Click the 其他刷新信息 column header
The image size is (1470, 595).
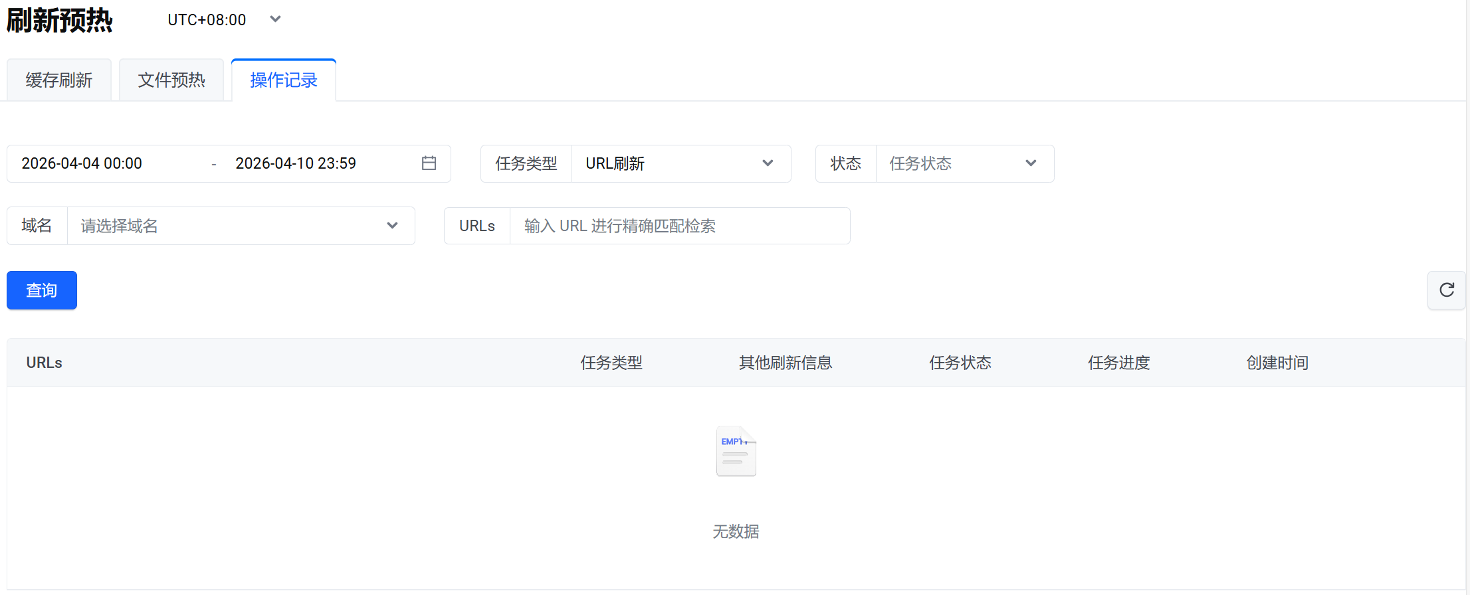(786, 363)
